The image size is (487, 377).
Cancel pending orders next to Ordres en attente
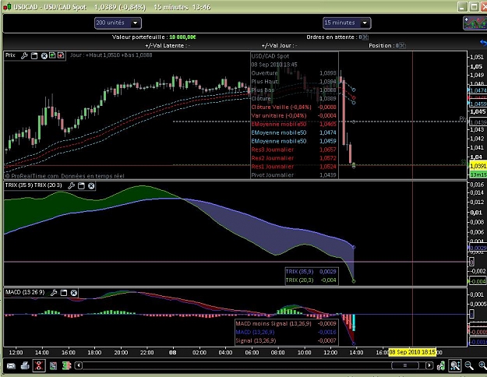pos(365,37)
